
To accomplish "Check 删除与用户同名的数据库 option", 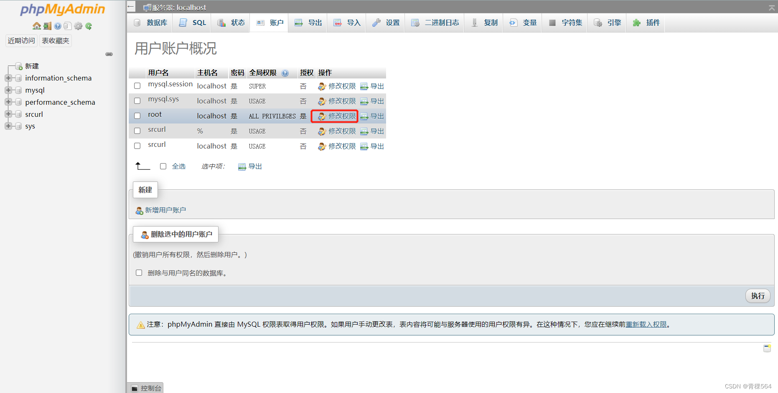I will 139,272.
